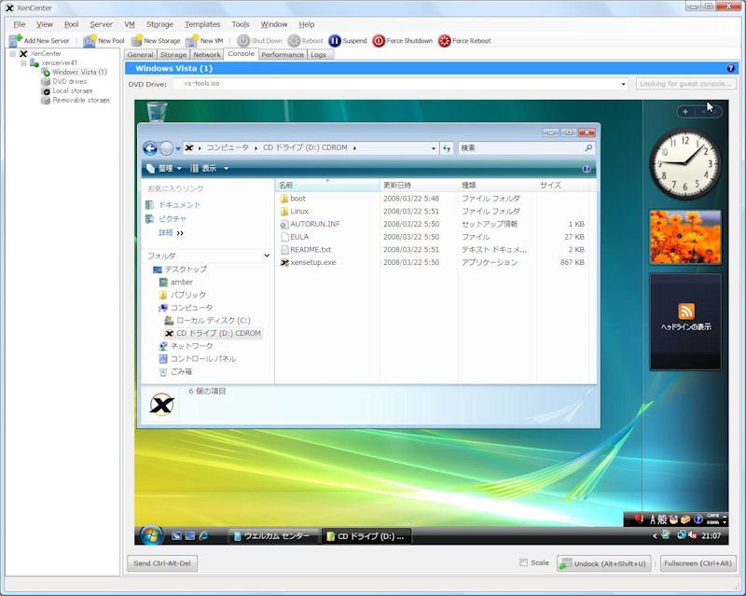Select コントロール パネル in folder tree
Image resolution: width=746 pixels, height=596 pixels.
(x=198, y=359)
